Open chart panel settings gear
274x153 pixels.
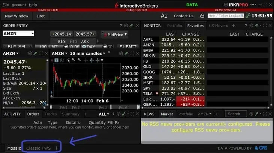(x=121, y=53)
